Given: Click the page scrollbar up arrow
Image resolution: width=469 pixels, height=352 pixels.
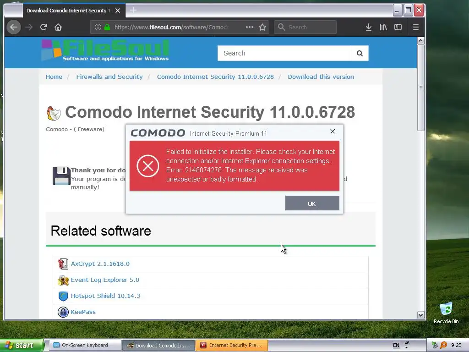Looking at the screenshot, I should (420, 41).
